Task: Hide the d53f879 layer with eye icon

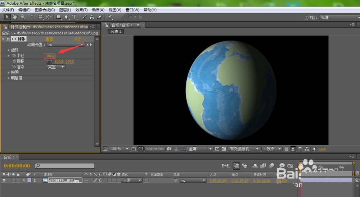Action: point(4,180)
